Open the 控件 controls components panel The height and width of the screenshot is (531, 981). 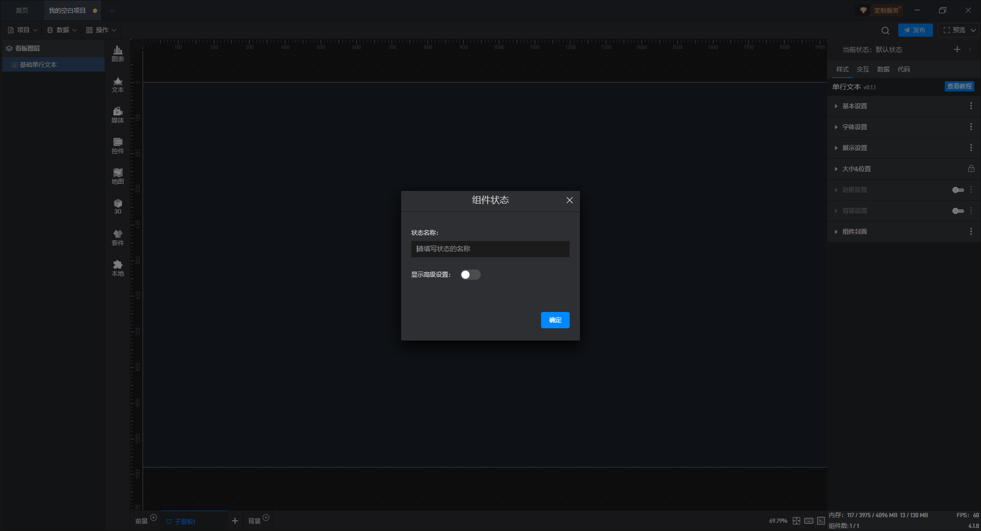coord(118,146)
